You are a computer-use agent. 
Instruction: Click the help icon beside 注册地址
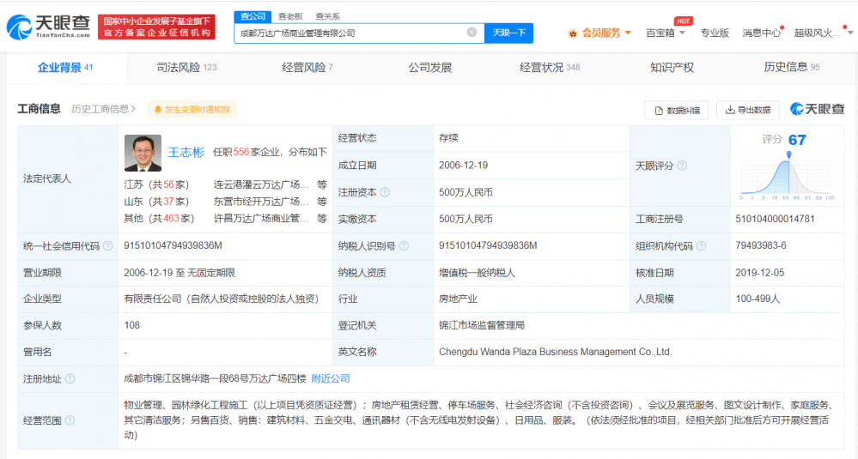(x=70, y=378)
